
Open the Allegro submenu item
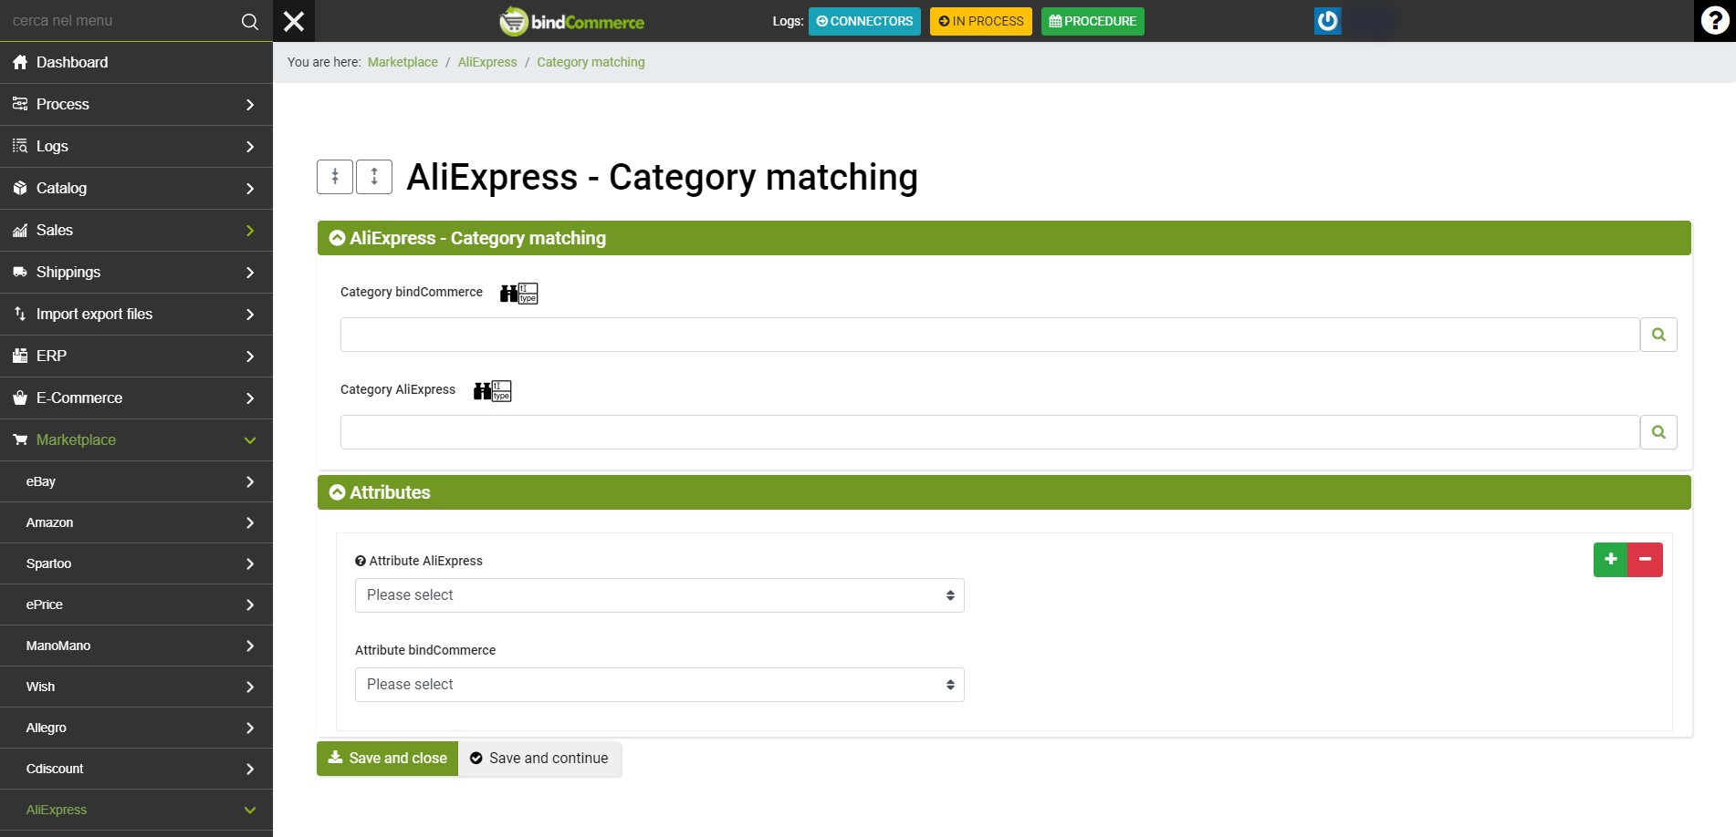coord(136,728)
